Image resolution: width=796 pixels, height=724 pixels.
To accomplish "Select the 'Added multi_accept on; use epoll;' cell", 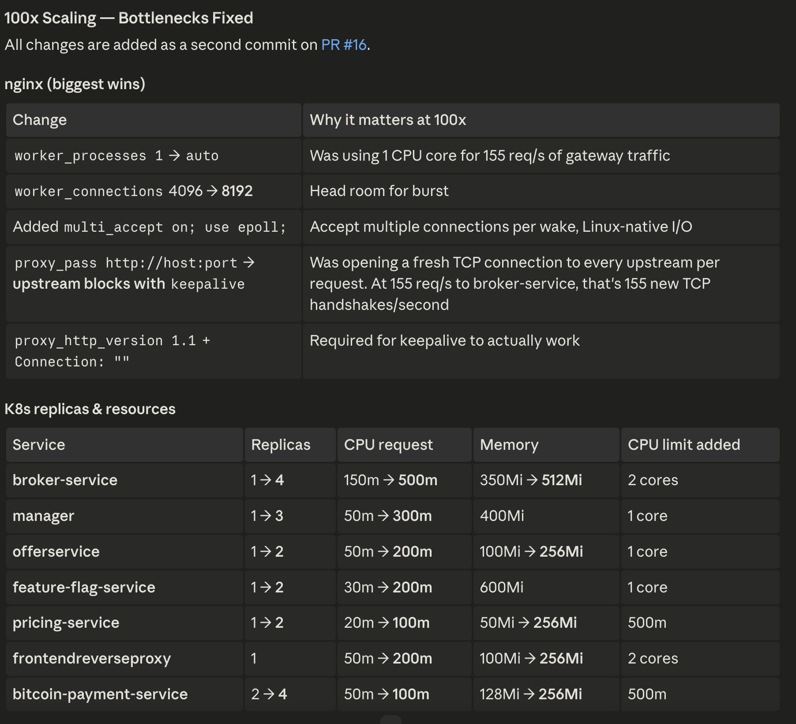I will pyautogui.click(x=154, y=227).
